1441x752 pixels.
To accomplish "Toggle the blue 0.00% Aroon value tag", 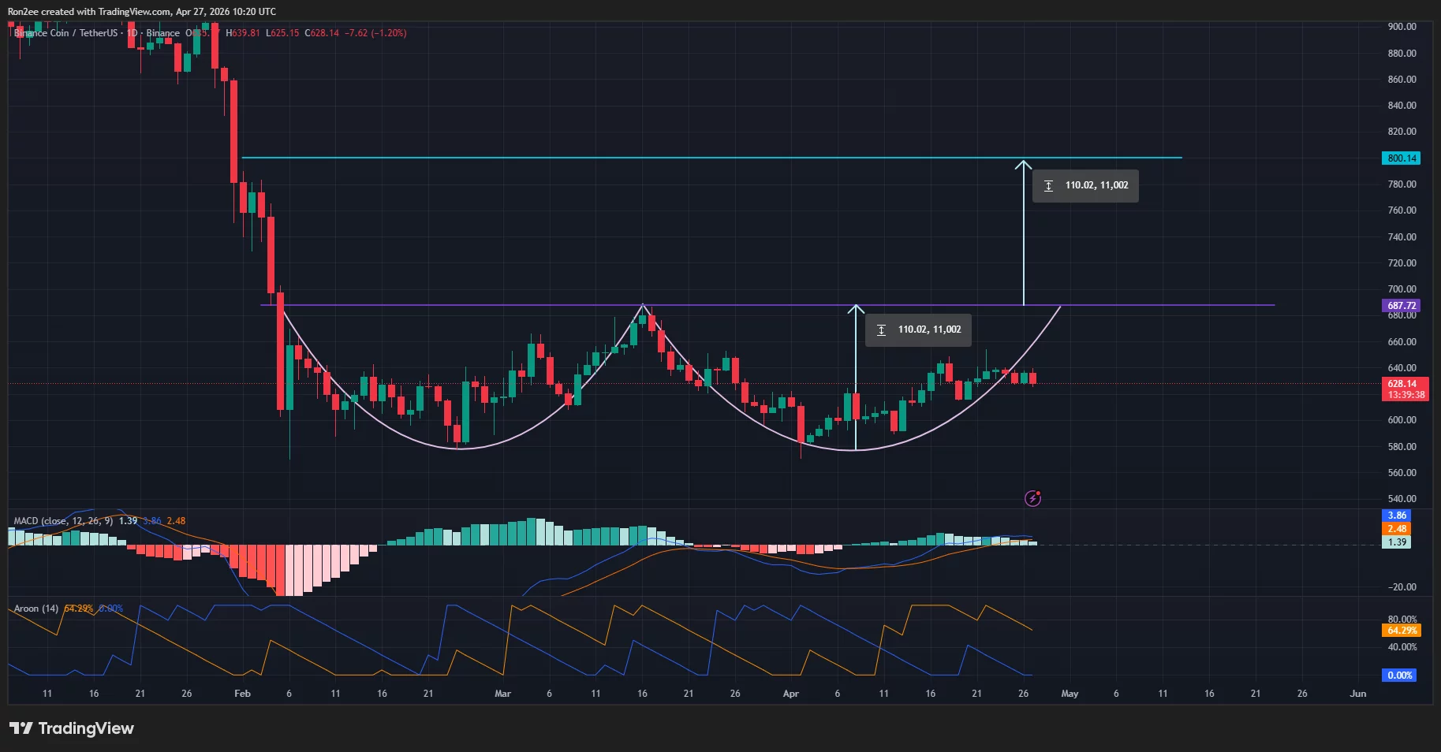I will [1400, 676].
